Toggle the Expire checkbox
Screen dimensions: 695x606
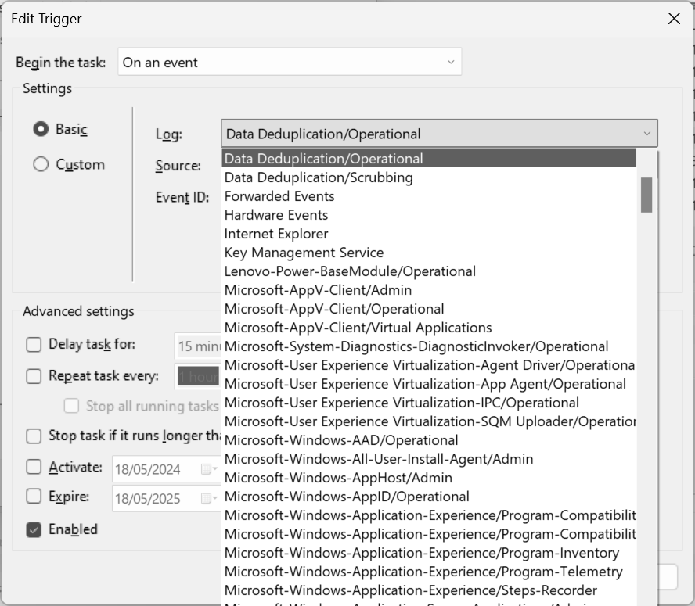click(34, 497)
